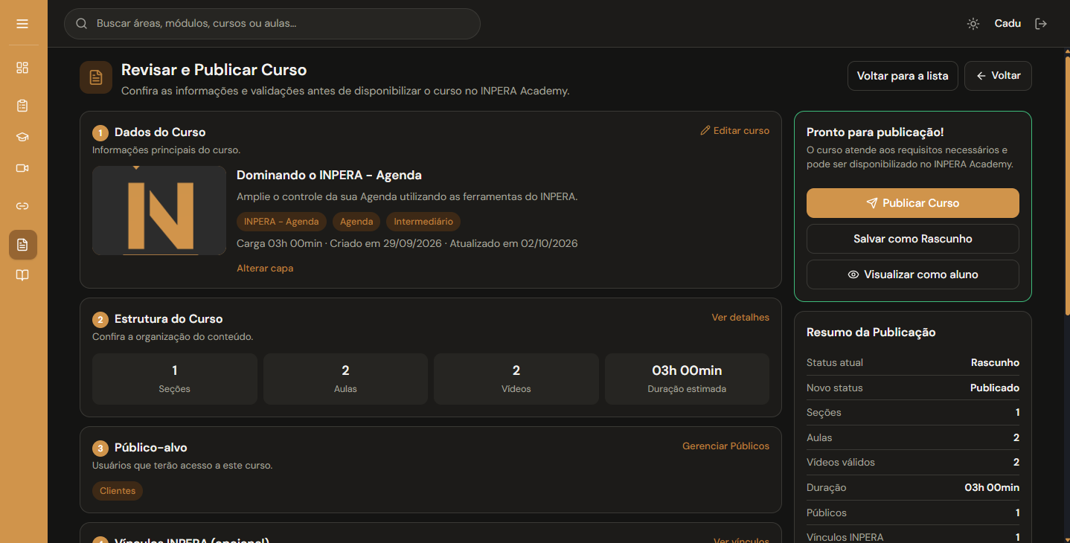1070x543 pixels.
Task: Click the Voltar para a lista button
Action: [903, 76]
